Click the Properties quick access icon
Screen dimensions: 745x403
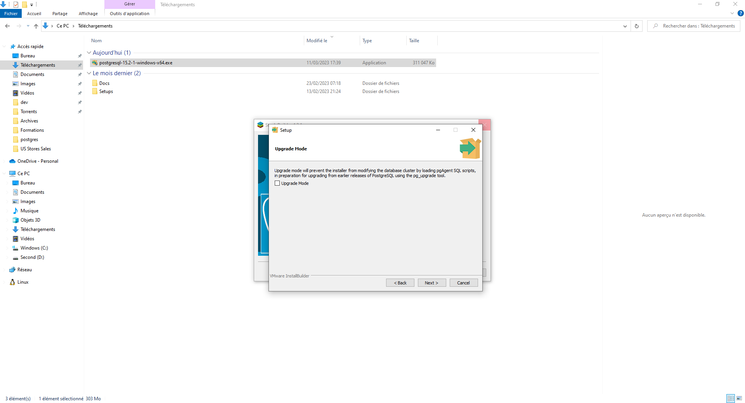(x=16, y=5)
